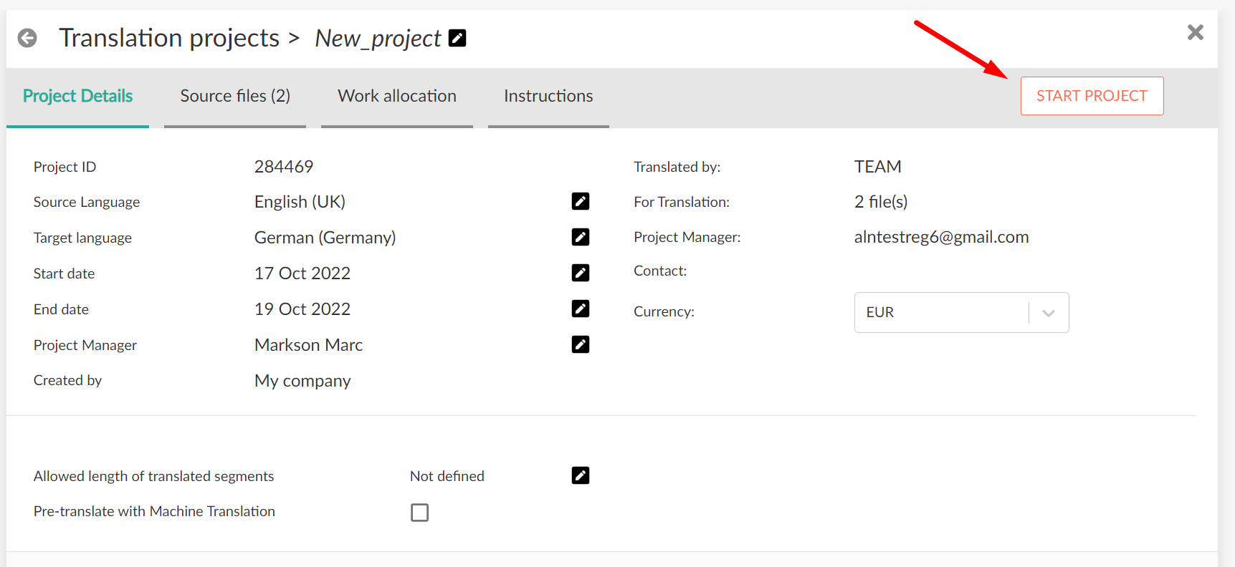This screenshot has height=567, width=1235.
Task: Click the 19 Oct 2022 end date
Action: tap(302, 309)
